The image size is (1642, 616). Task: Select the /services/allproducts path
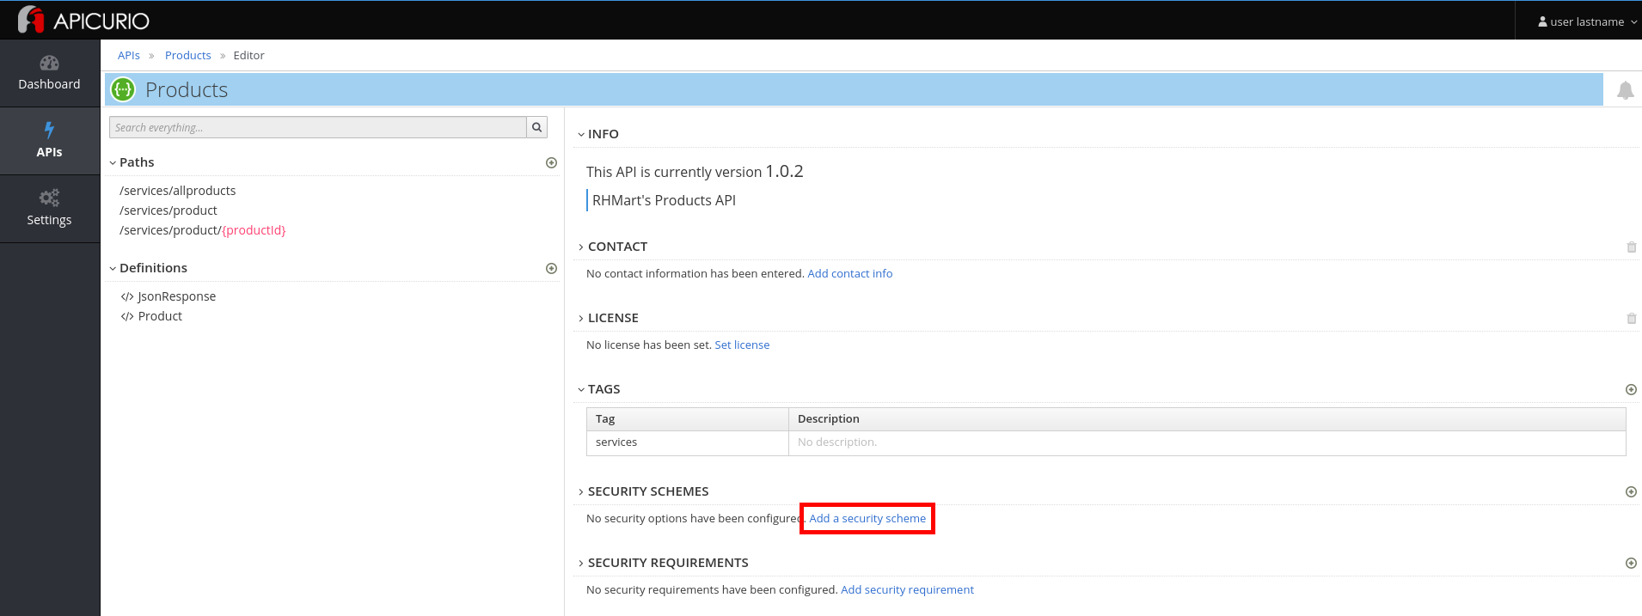pyautogui.click(x=177, y=191)
